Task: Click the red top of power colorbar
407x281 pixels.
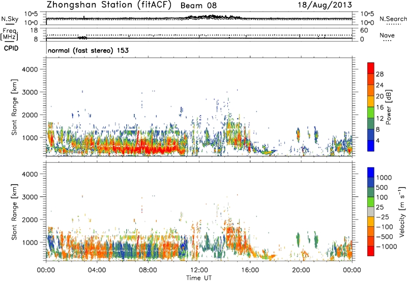Action: (371, 68)
